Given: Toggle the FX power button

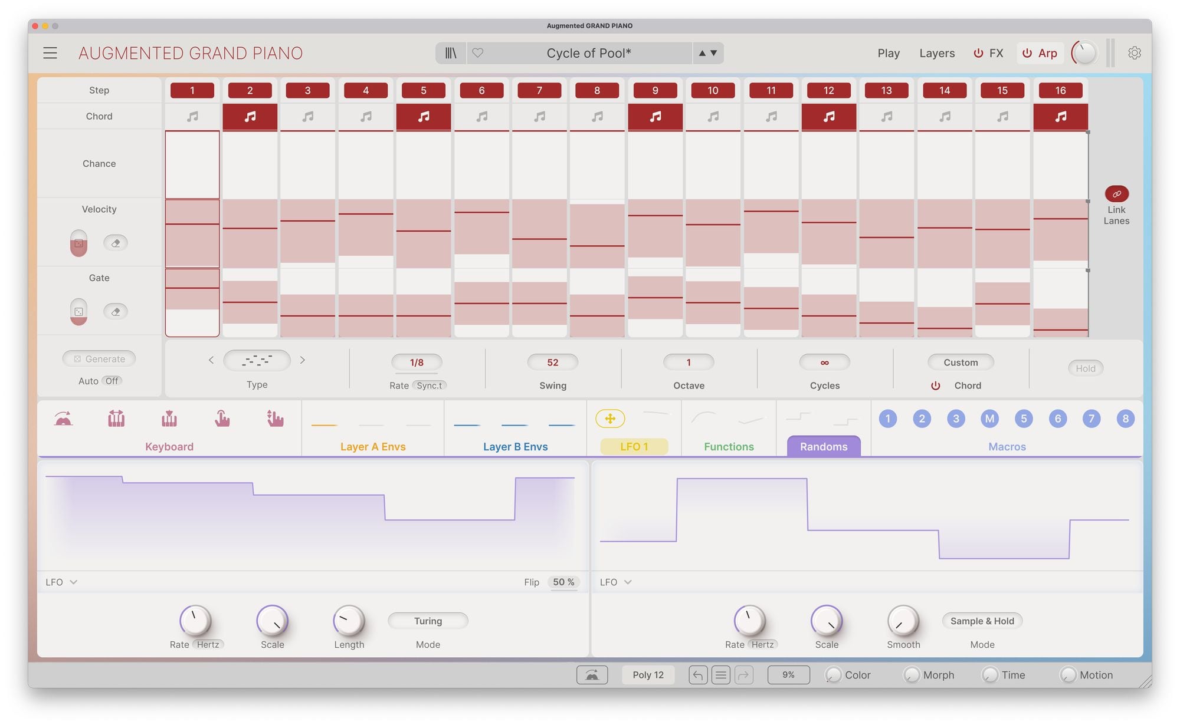Looking at the screenshot, I should [978, 53].
